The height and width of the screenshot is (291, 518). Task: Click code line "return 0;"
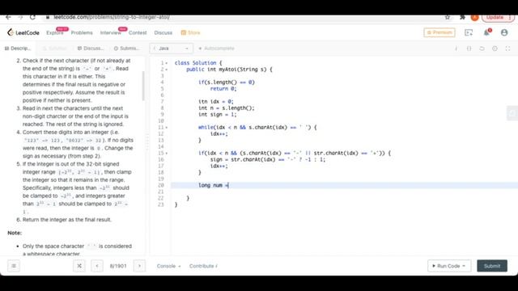[223, 89]
